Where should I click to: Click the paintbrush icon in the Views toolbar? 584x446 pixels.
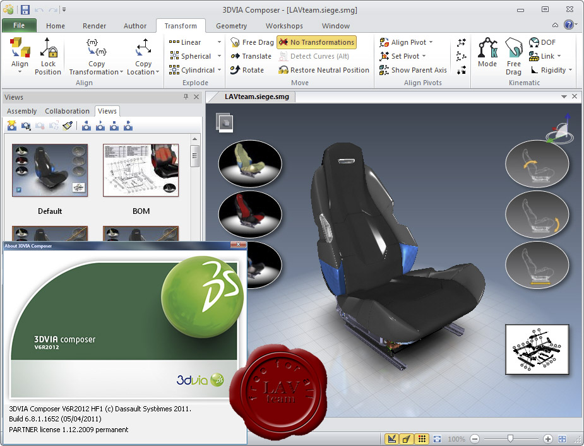coord(68,126)
